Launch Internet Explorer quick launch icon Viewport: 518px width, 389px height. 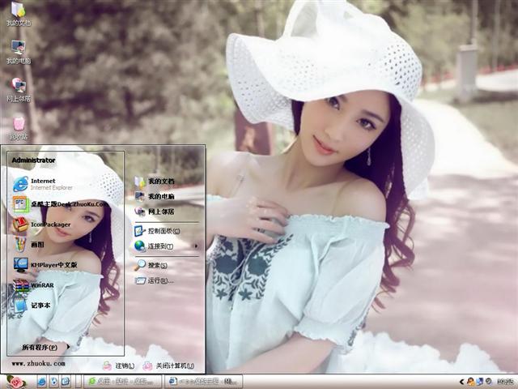click(41, 382)
